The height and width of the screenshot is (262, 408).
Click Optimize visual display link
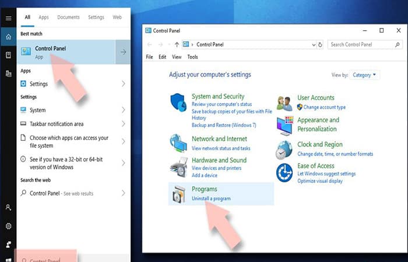click(320, 181)
